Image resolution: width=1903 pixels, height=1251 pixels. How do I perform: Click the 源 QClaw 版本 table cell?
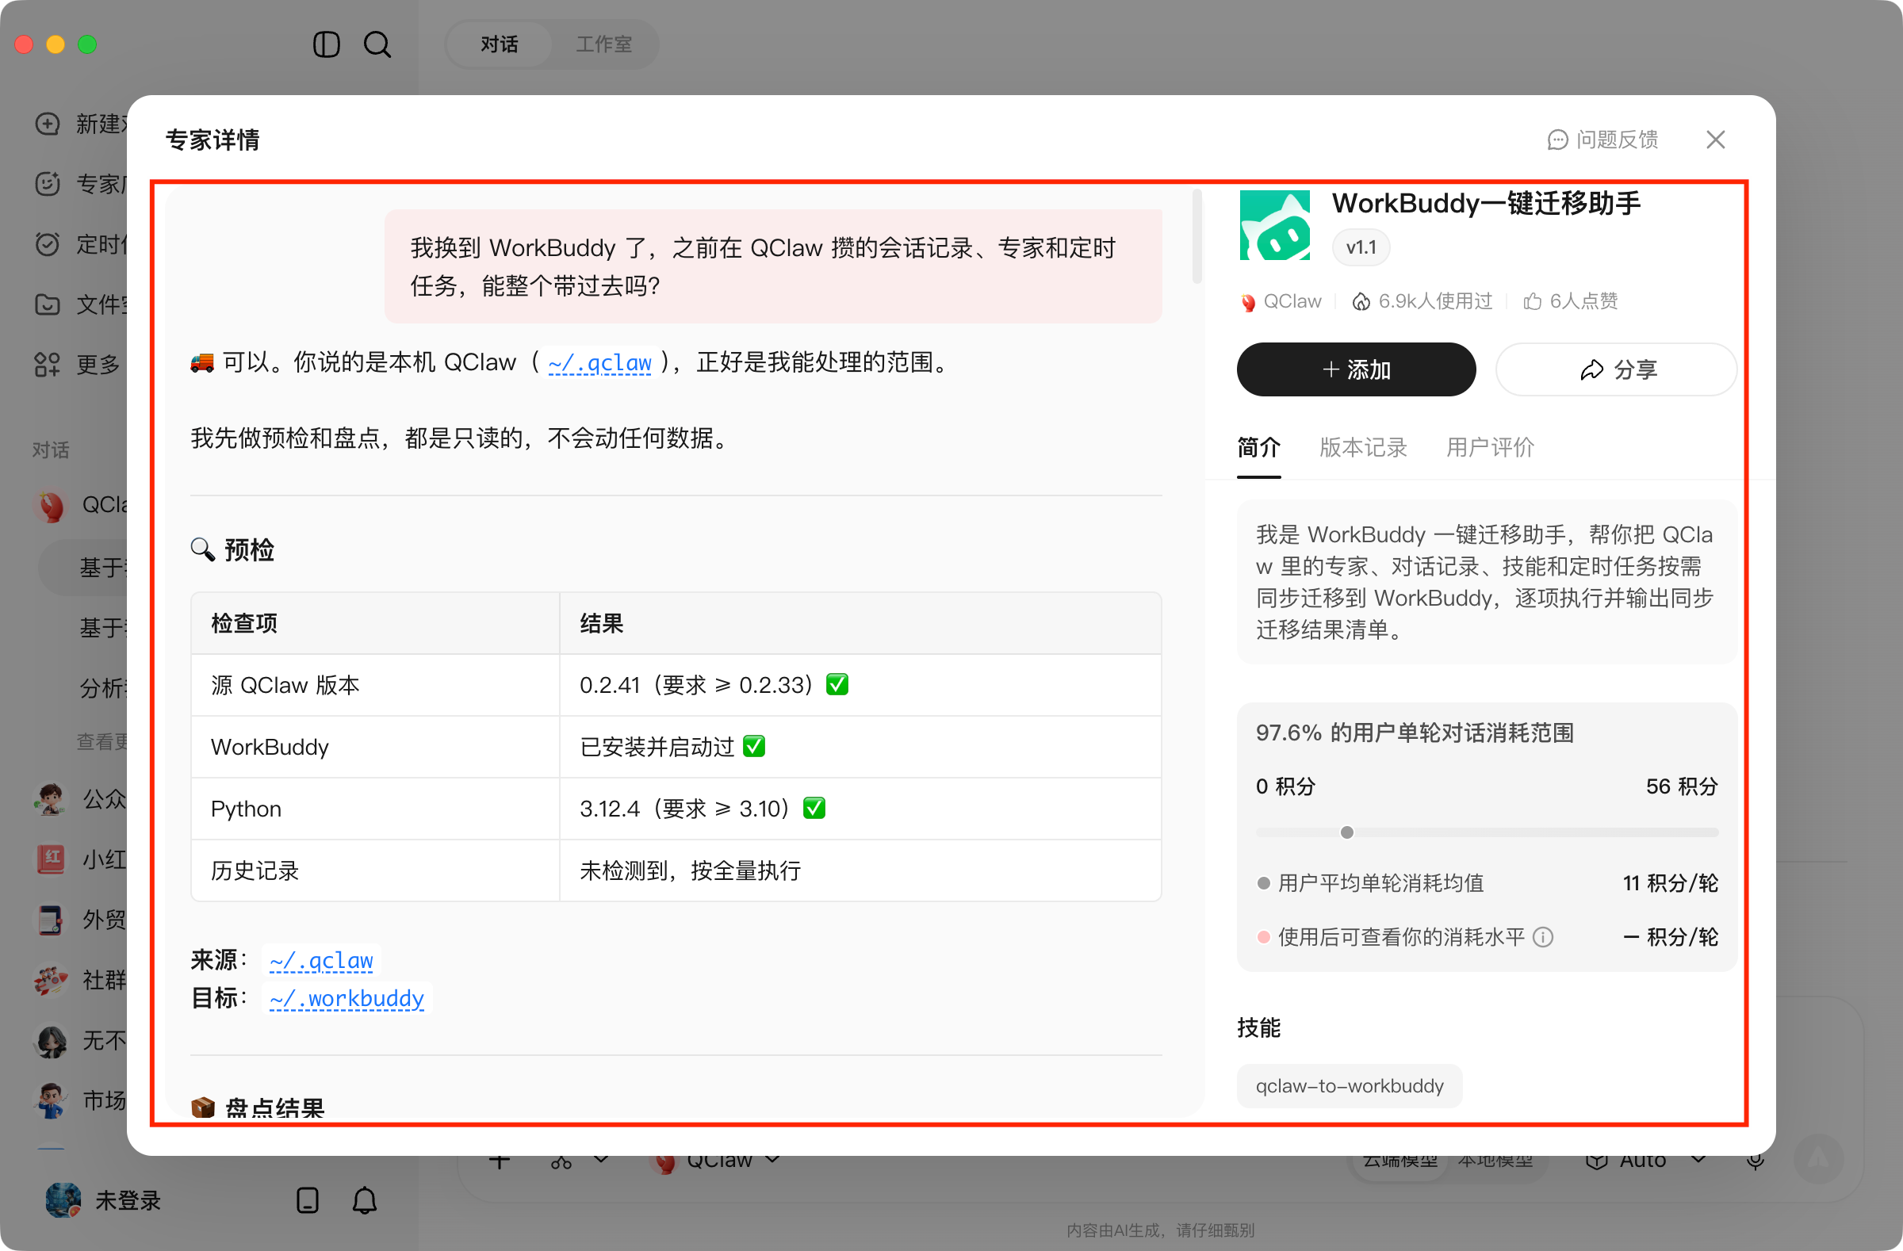(x=375, y=686)
